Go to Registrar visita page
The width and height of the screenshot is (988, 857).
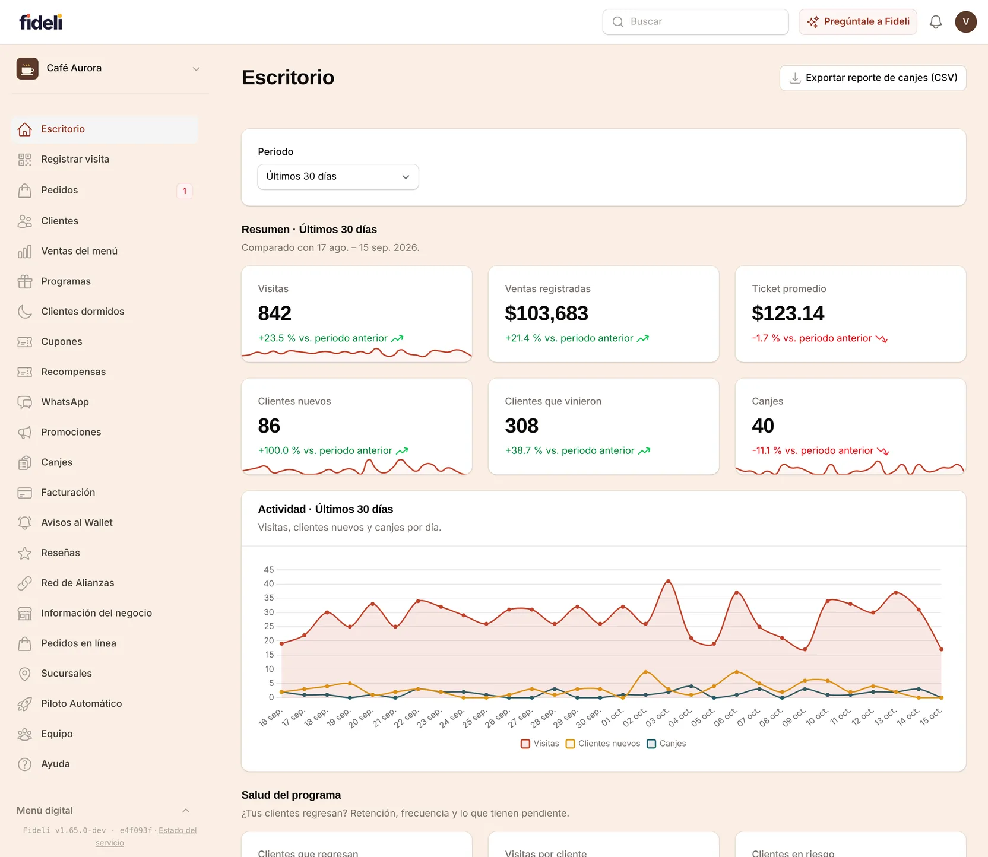[104, 160]
